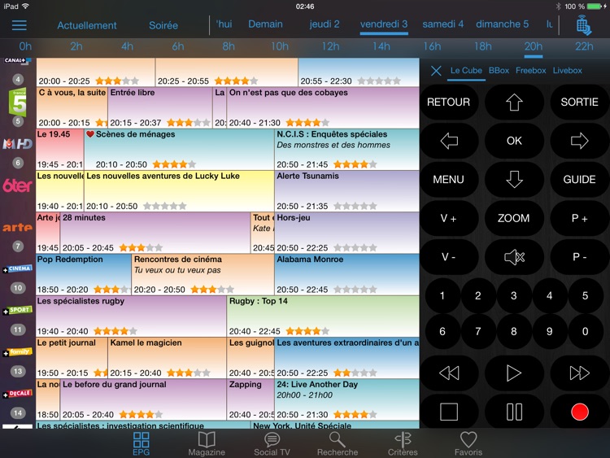Select samedi 4 in the day bar
610x458 pixels.
442,24
